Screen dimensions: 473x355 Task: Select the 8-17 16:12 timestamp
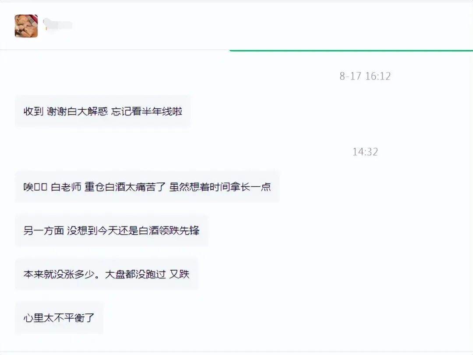click(365, 76)
